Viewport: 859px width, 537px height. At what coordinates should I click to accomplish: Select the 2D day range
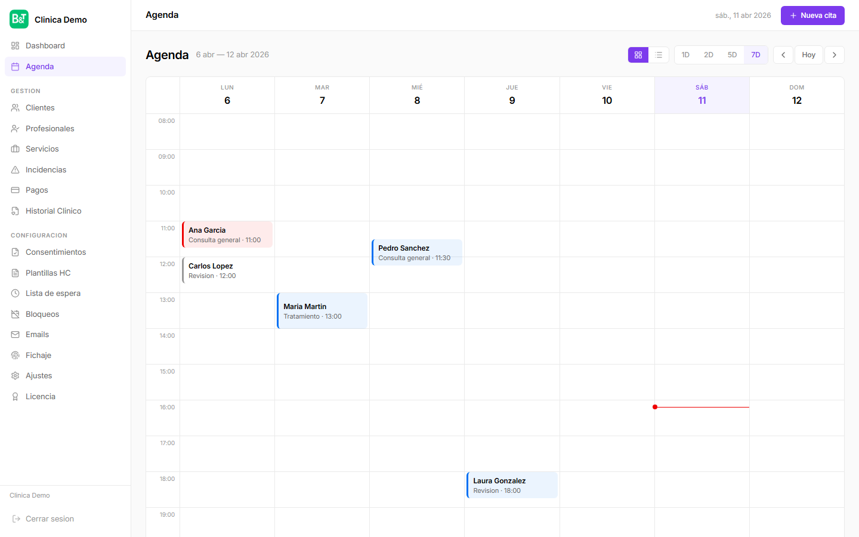[x=709, y=55]
